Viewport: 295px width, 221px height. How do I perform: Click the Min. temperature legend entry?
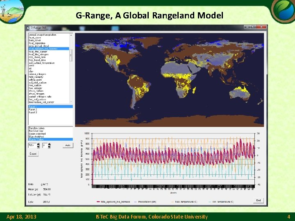(x=221, y=202)
